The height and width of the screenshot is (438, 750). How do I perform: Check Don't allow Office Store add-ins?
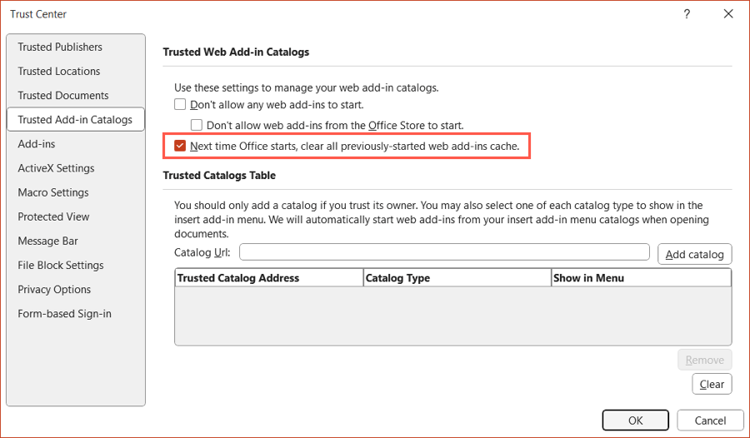(x=196, y=125)
